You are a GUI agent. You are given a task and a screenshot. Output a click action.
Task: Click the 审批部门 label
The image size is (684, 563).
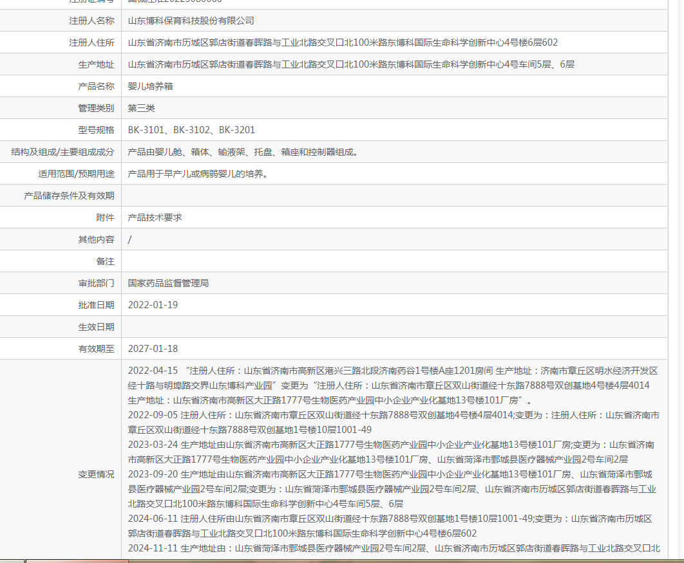(x=96, y=283)
